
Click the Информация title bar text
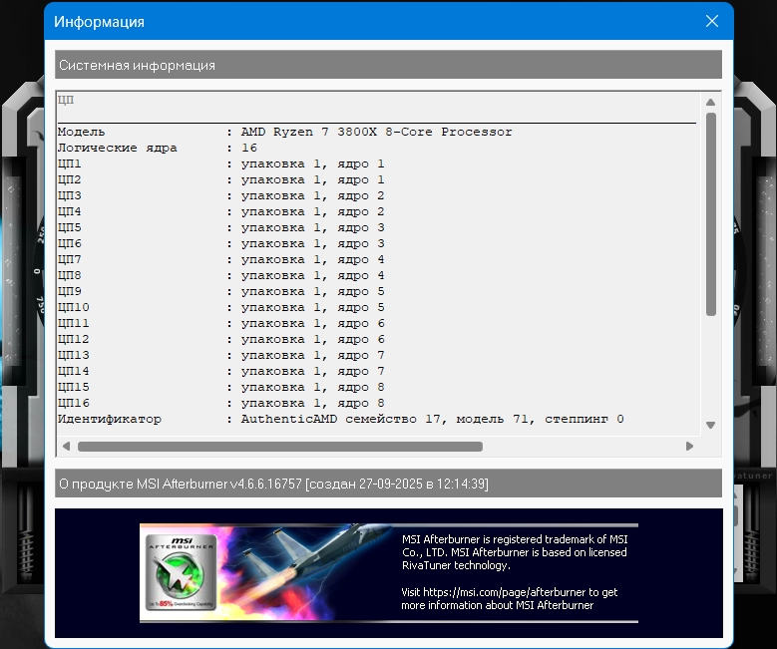click(99, 22)
